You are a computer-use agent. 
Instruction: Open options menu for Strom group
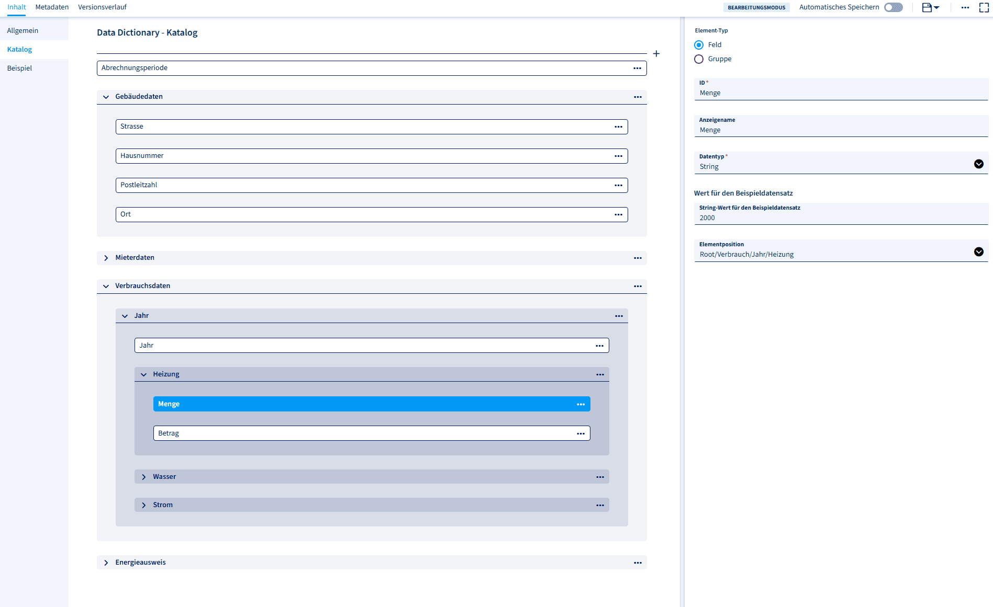(x=600, y=506)
